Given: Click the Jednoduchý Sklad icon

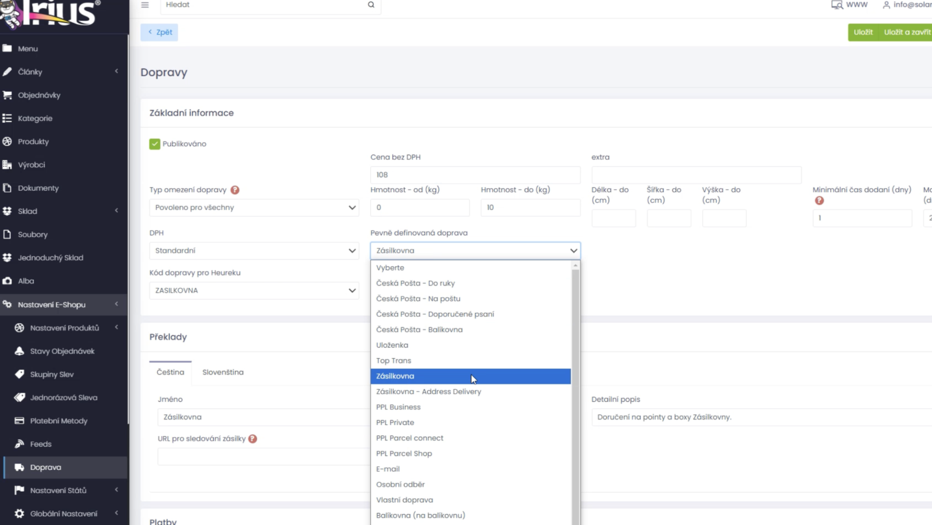Looking at the screenshot, I should pos(7,258).
